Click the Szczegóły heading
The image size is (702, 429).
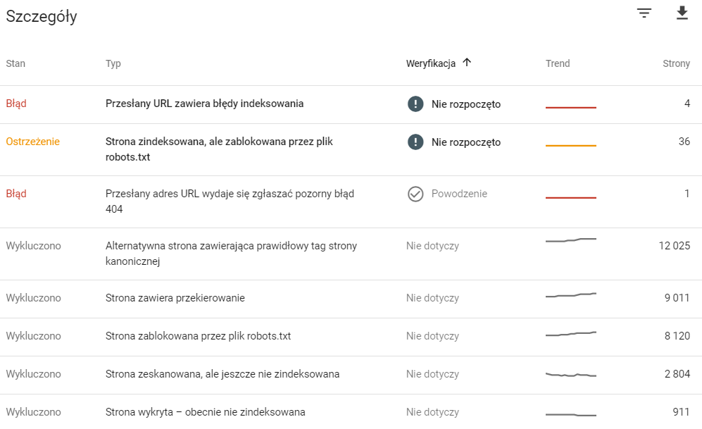(42, 17)
